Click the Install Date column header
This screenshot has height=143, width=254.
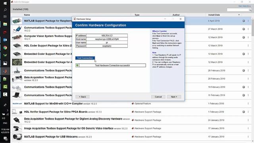click(214, 15)
